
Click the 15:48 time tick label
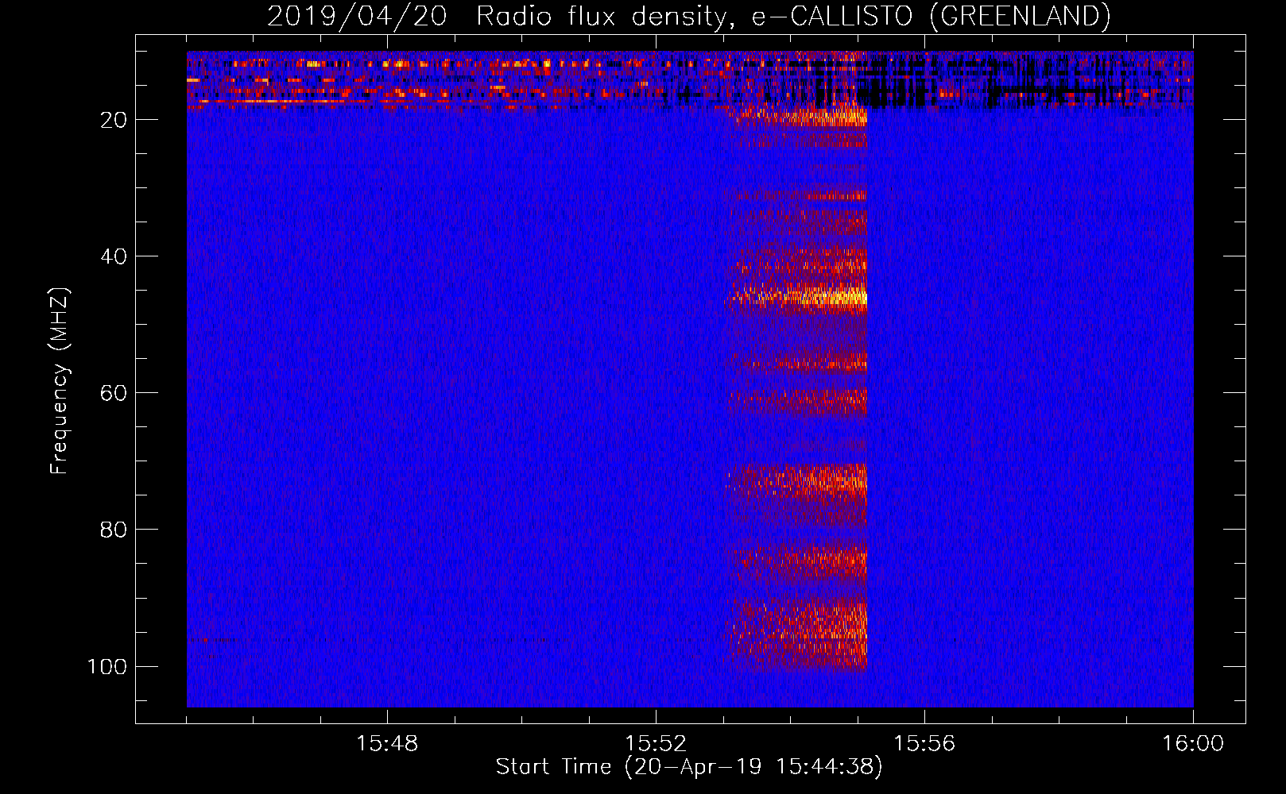tap(387, 744)
